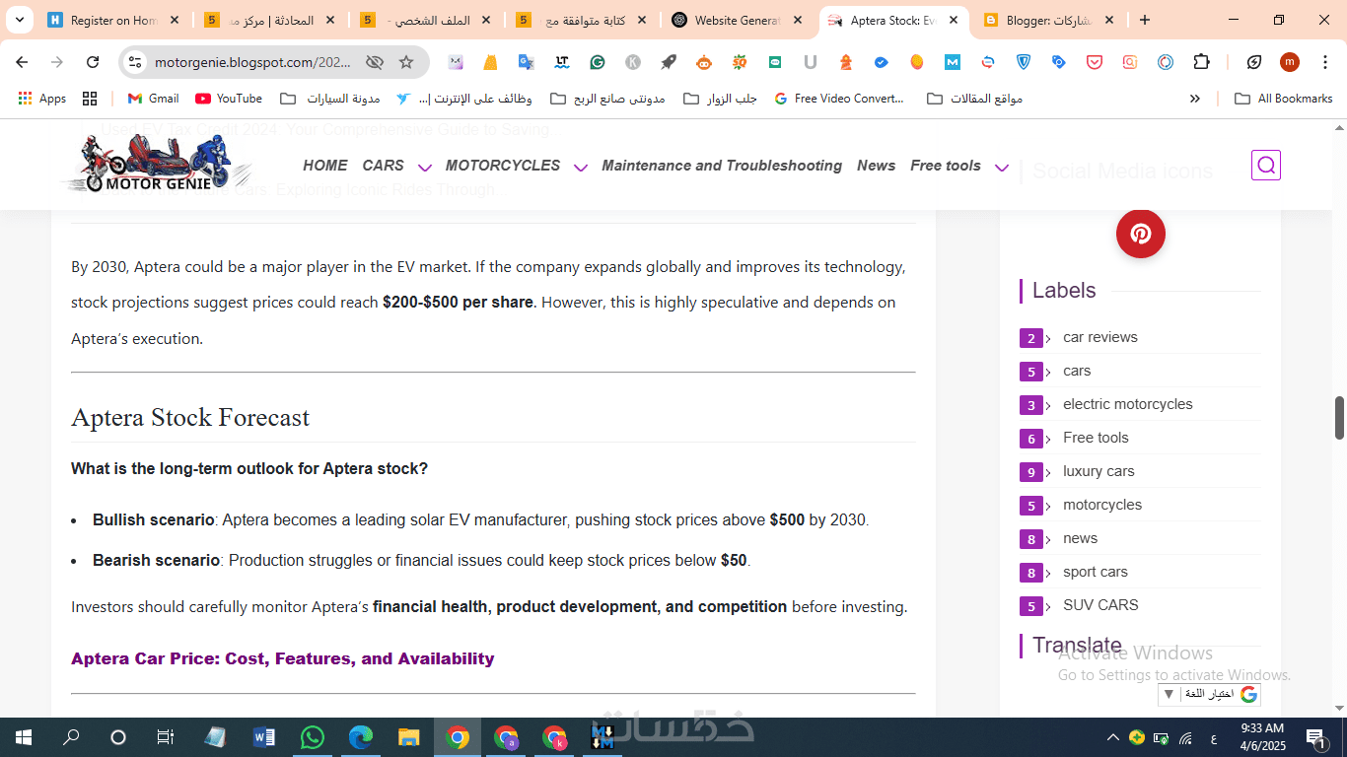This screenshot has width=1347, height=757.
Task: Open Microsoft Word from the taskbar
Action: pyautogui.click(x=264, y=737)
